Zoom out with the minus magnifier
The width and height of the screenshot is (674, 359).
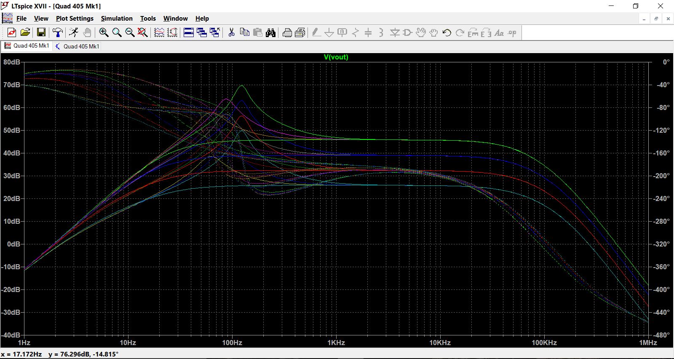coord(130,32)
